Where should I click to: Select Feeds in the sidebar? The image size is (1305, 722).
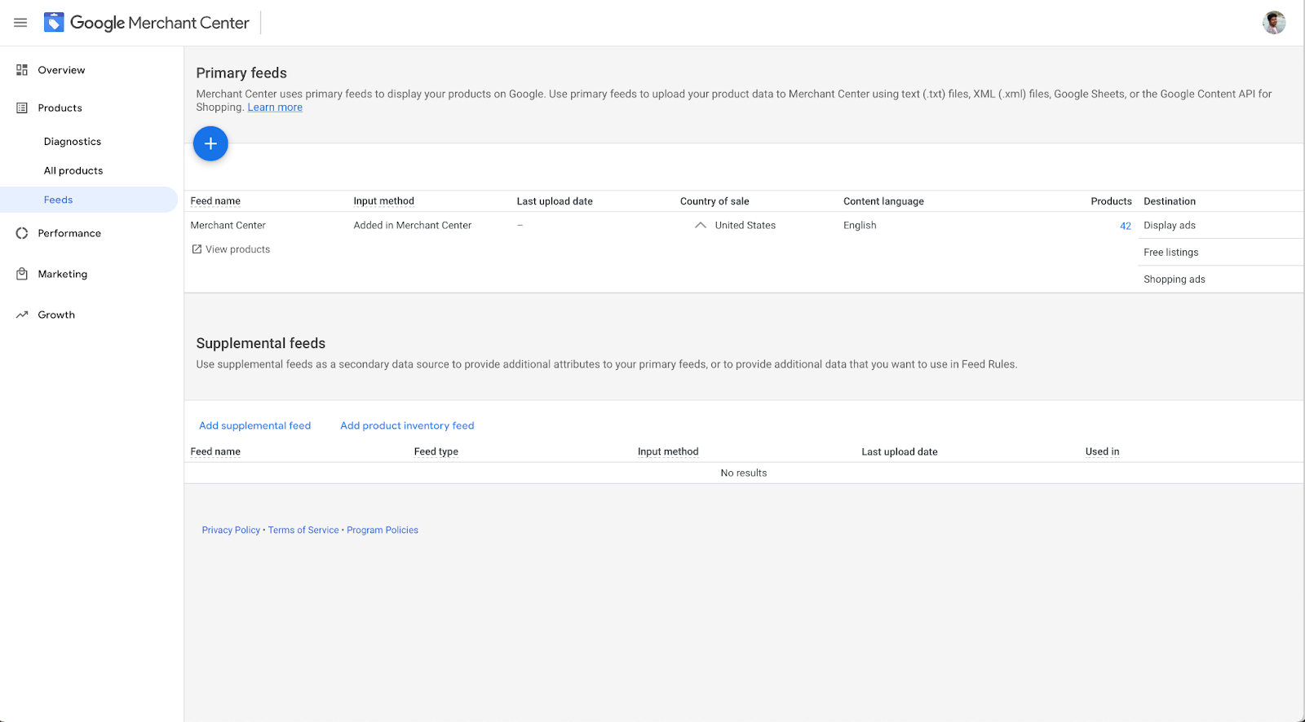coord(59,200)
